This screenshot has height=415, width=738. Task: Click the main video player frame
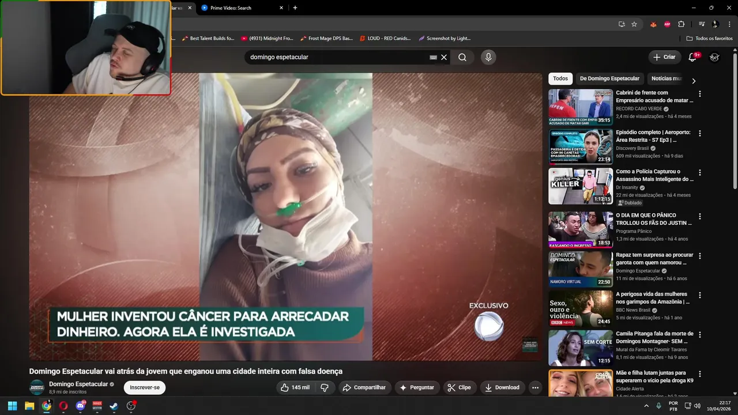(x=285, y=216)
